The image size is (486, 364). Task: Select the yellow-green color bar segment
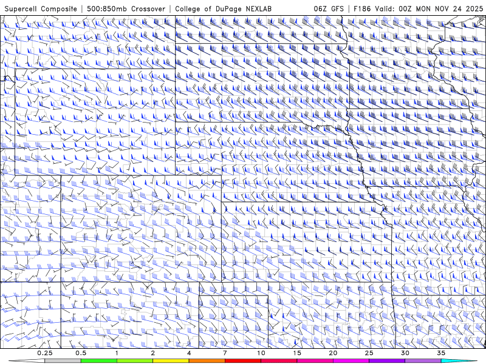click(x=135, y=361)
